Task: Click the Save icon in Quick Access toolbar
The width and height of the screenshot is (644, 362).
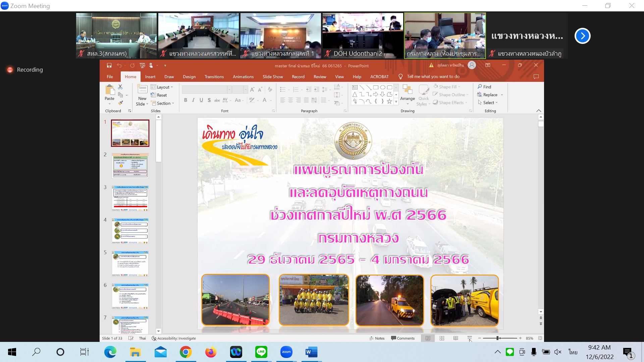Action: point(109,66)
